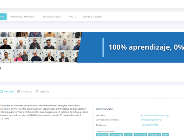
Task: Select the Hidrógeno tag
Action: coord(155,135)
